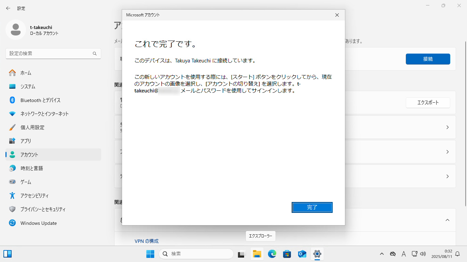The image size is (467, 262).
Task: Open ゲーム settings
Action: 53,182
